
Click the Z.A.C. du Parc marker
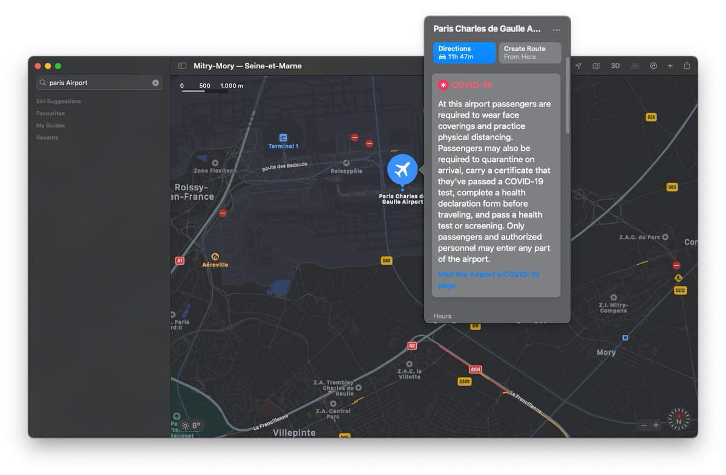(665, 237)
